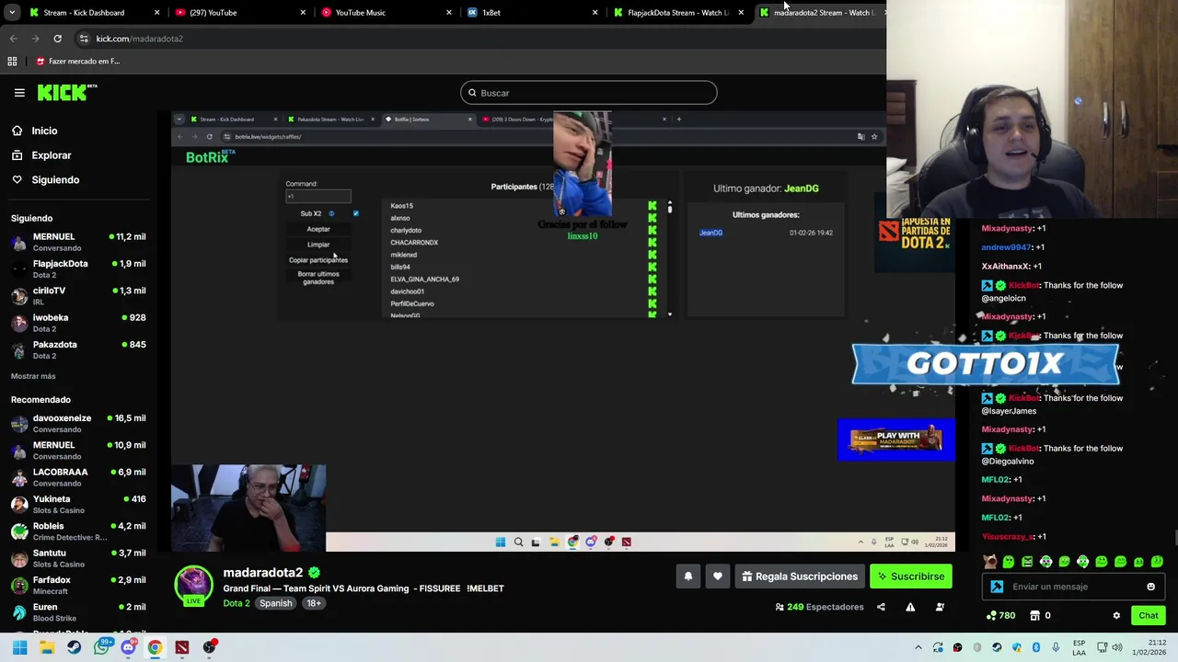Show hidden system tray icons
1178x662 pixels.
coord(918,647)
